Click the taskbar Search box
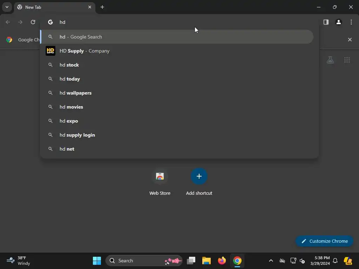The image size is (359, 269). 144,261
